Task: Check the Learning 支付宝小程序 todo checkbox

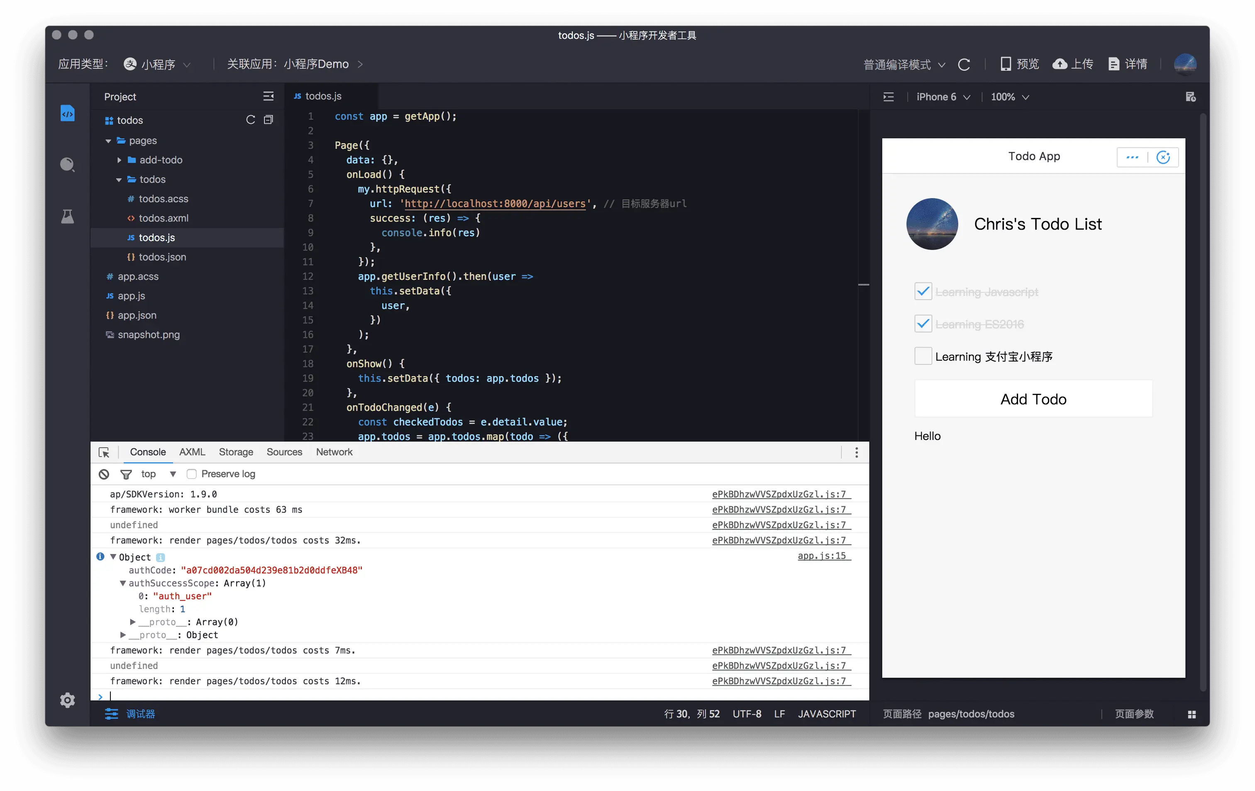Action: [923, 356]
